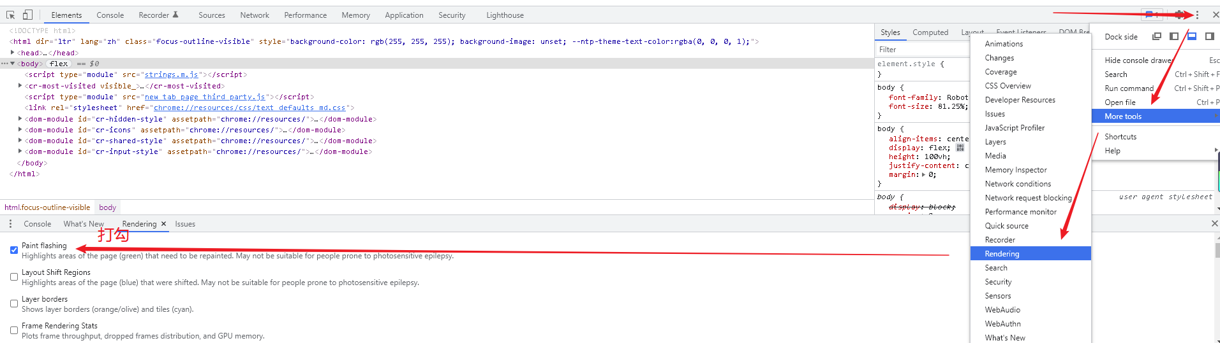
Task: Select the Elements panel tab
Action: pos(66,15)
